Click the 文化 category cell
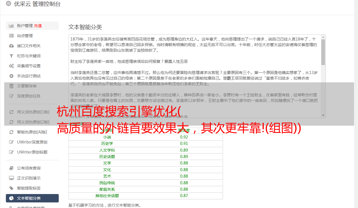The height and width of the screenshot is (208, 358). [107, 170]
